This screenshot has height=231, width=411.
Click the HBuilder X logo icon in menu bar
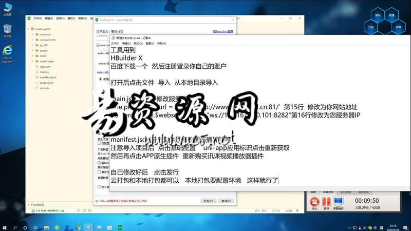[x=29, y=18]
